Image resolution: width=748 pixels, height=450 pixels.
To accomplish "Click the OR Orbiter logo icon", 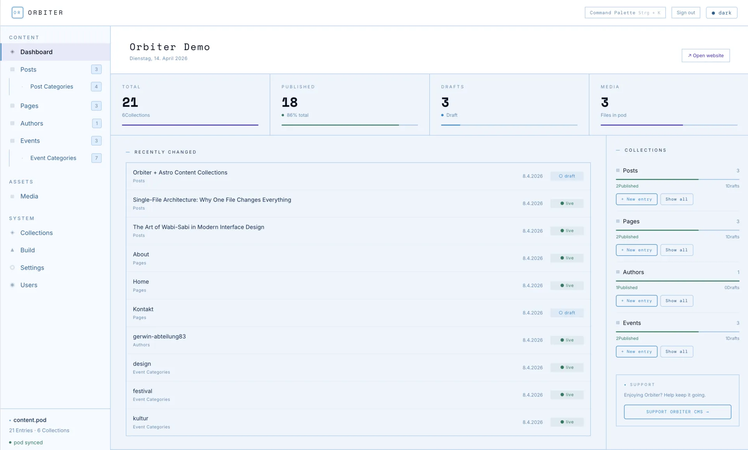I will coord(17,12).
